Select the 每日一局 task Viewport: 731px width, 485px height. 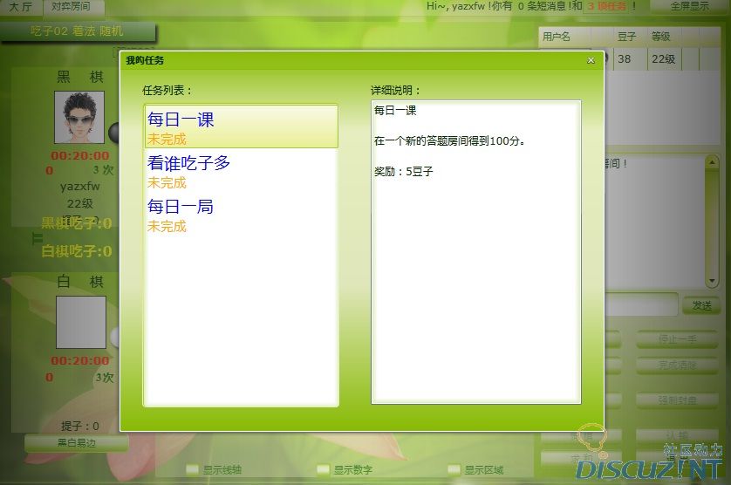(240, 215)
